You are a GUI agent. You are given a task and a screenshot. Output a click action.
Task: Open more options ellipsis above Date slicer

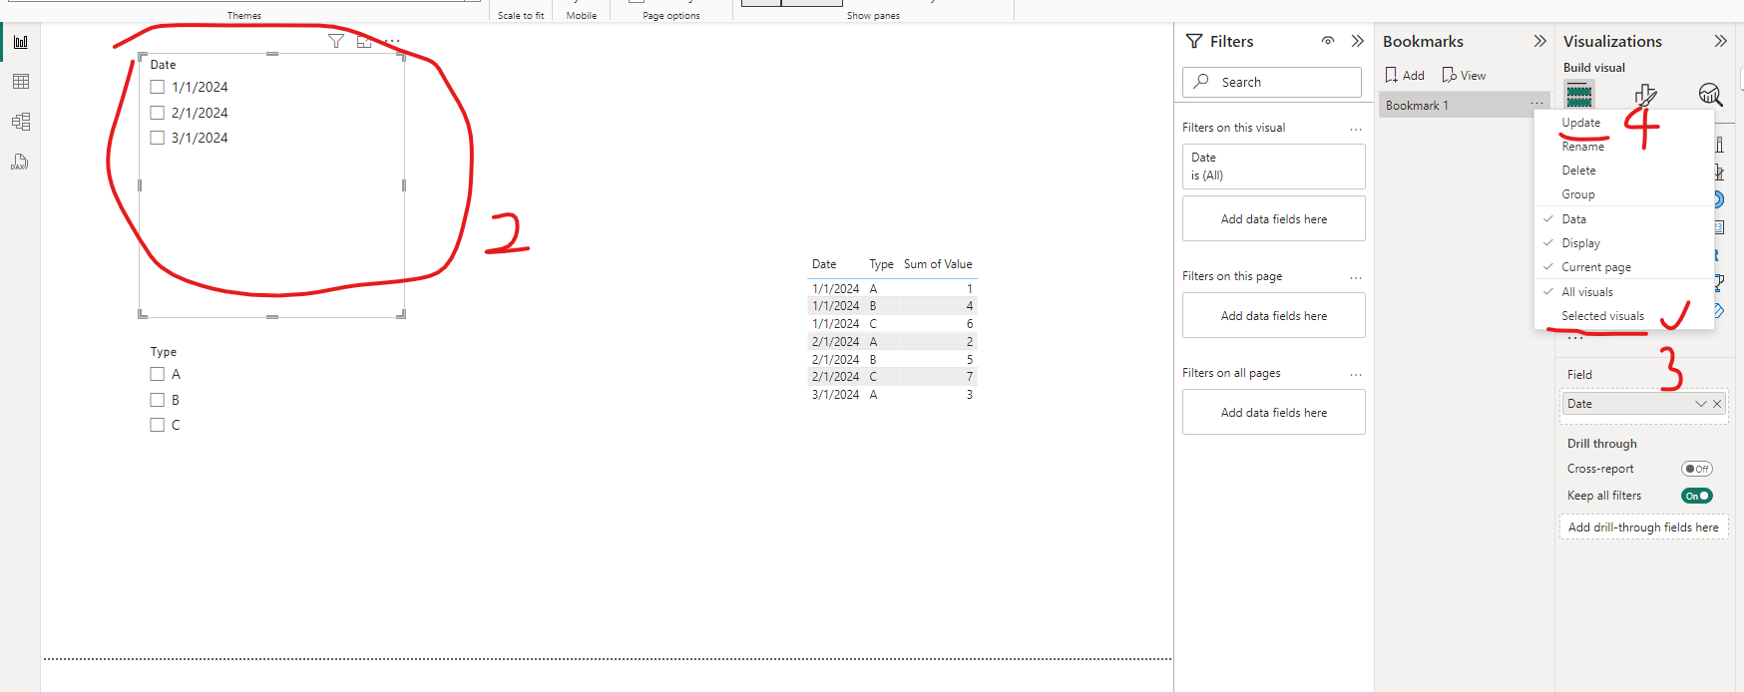pyautogui.click(x=392, y=41)
